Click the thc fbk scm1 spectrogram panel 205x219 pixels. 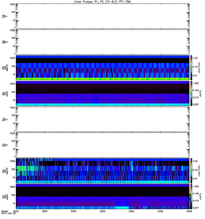click(x=102, y=197)
